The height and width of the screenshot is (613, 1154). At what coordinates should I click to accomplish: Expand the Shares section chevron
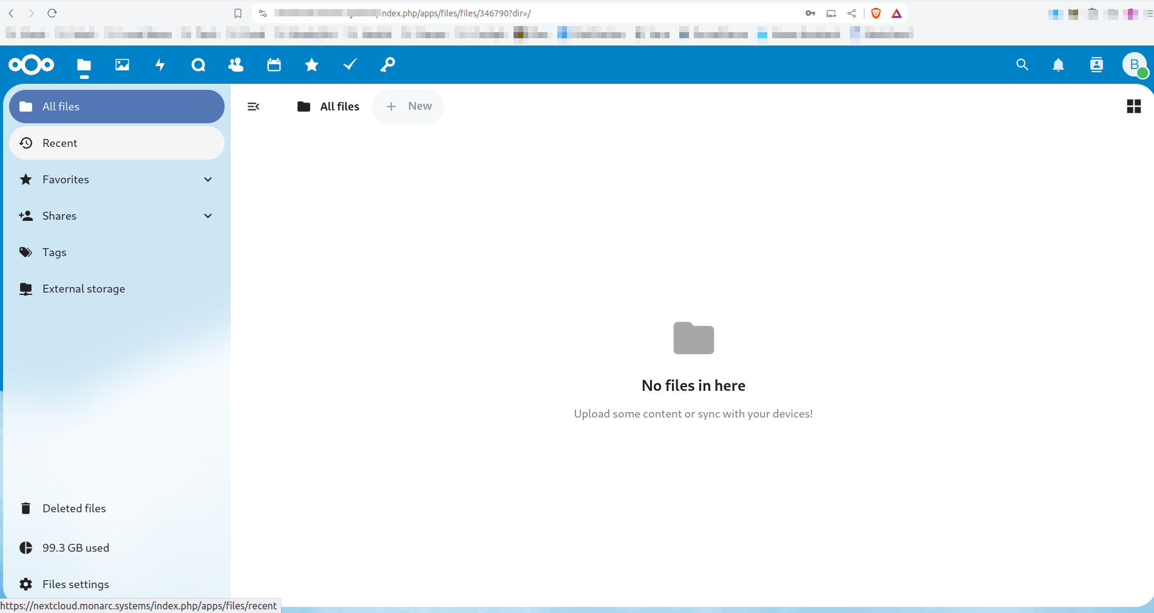click(208, 216)
